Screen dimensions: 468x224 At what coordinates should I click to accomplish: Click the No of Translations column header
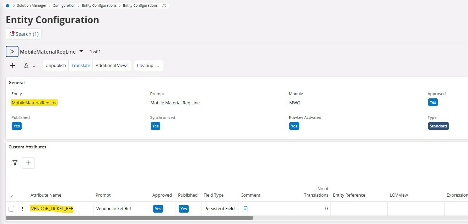[316, 192]
